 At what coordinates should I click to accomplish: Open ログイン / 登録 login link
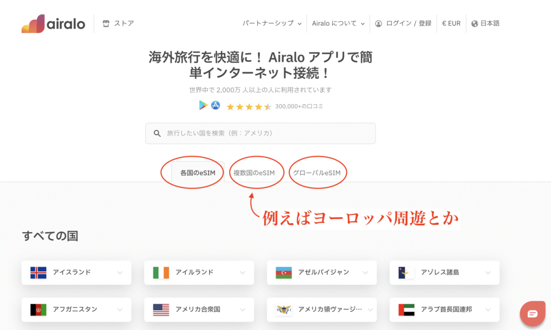pos(409,23)
